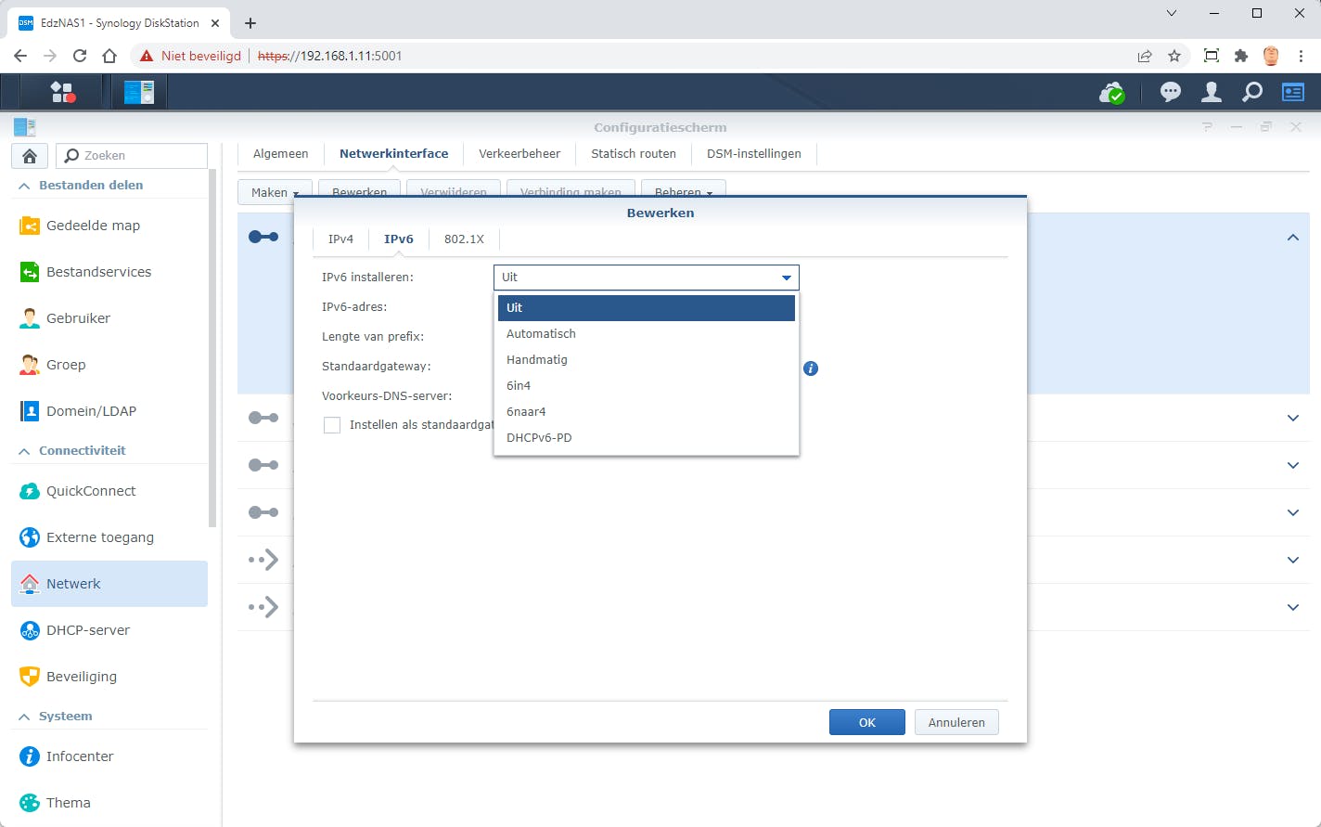This screenshot has width=1321, height=827.
Task: Open Thema in the sidebar
Action: 109,803
